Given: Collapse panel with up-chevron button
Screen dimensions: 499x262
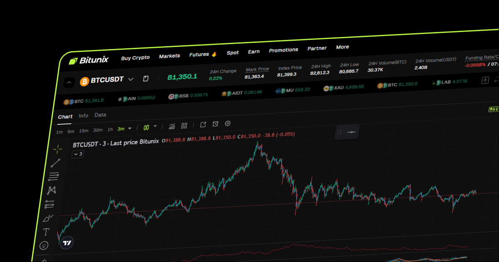Looking at the screenshot, I should (x=69, y=82).
